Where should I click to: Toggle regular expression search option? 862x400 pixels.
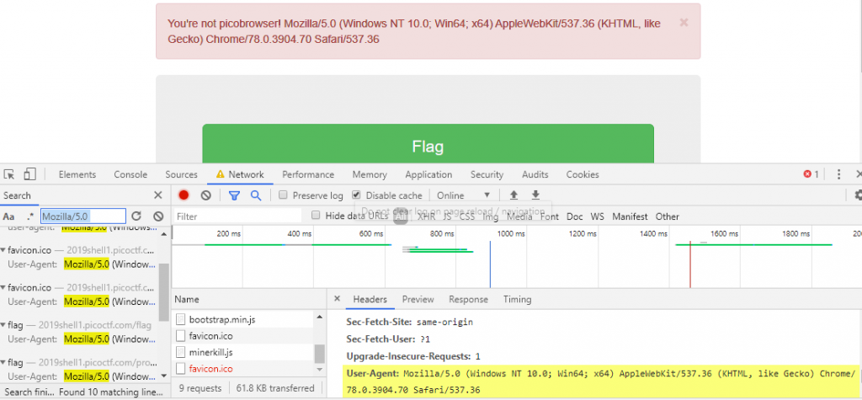[29, 216]
